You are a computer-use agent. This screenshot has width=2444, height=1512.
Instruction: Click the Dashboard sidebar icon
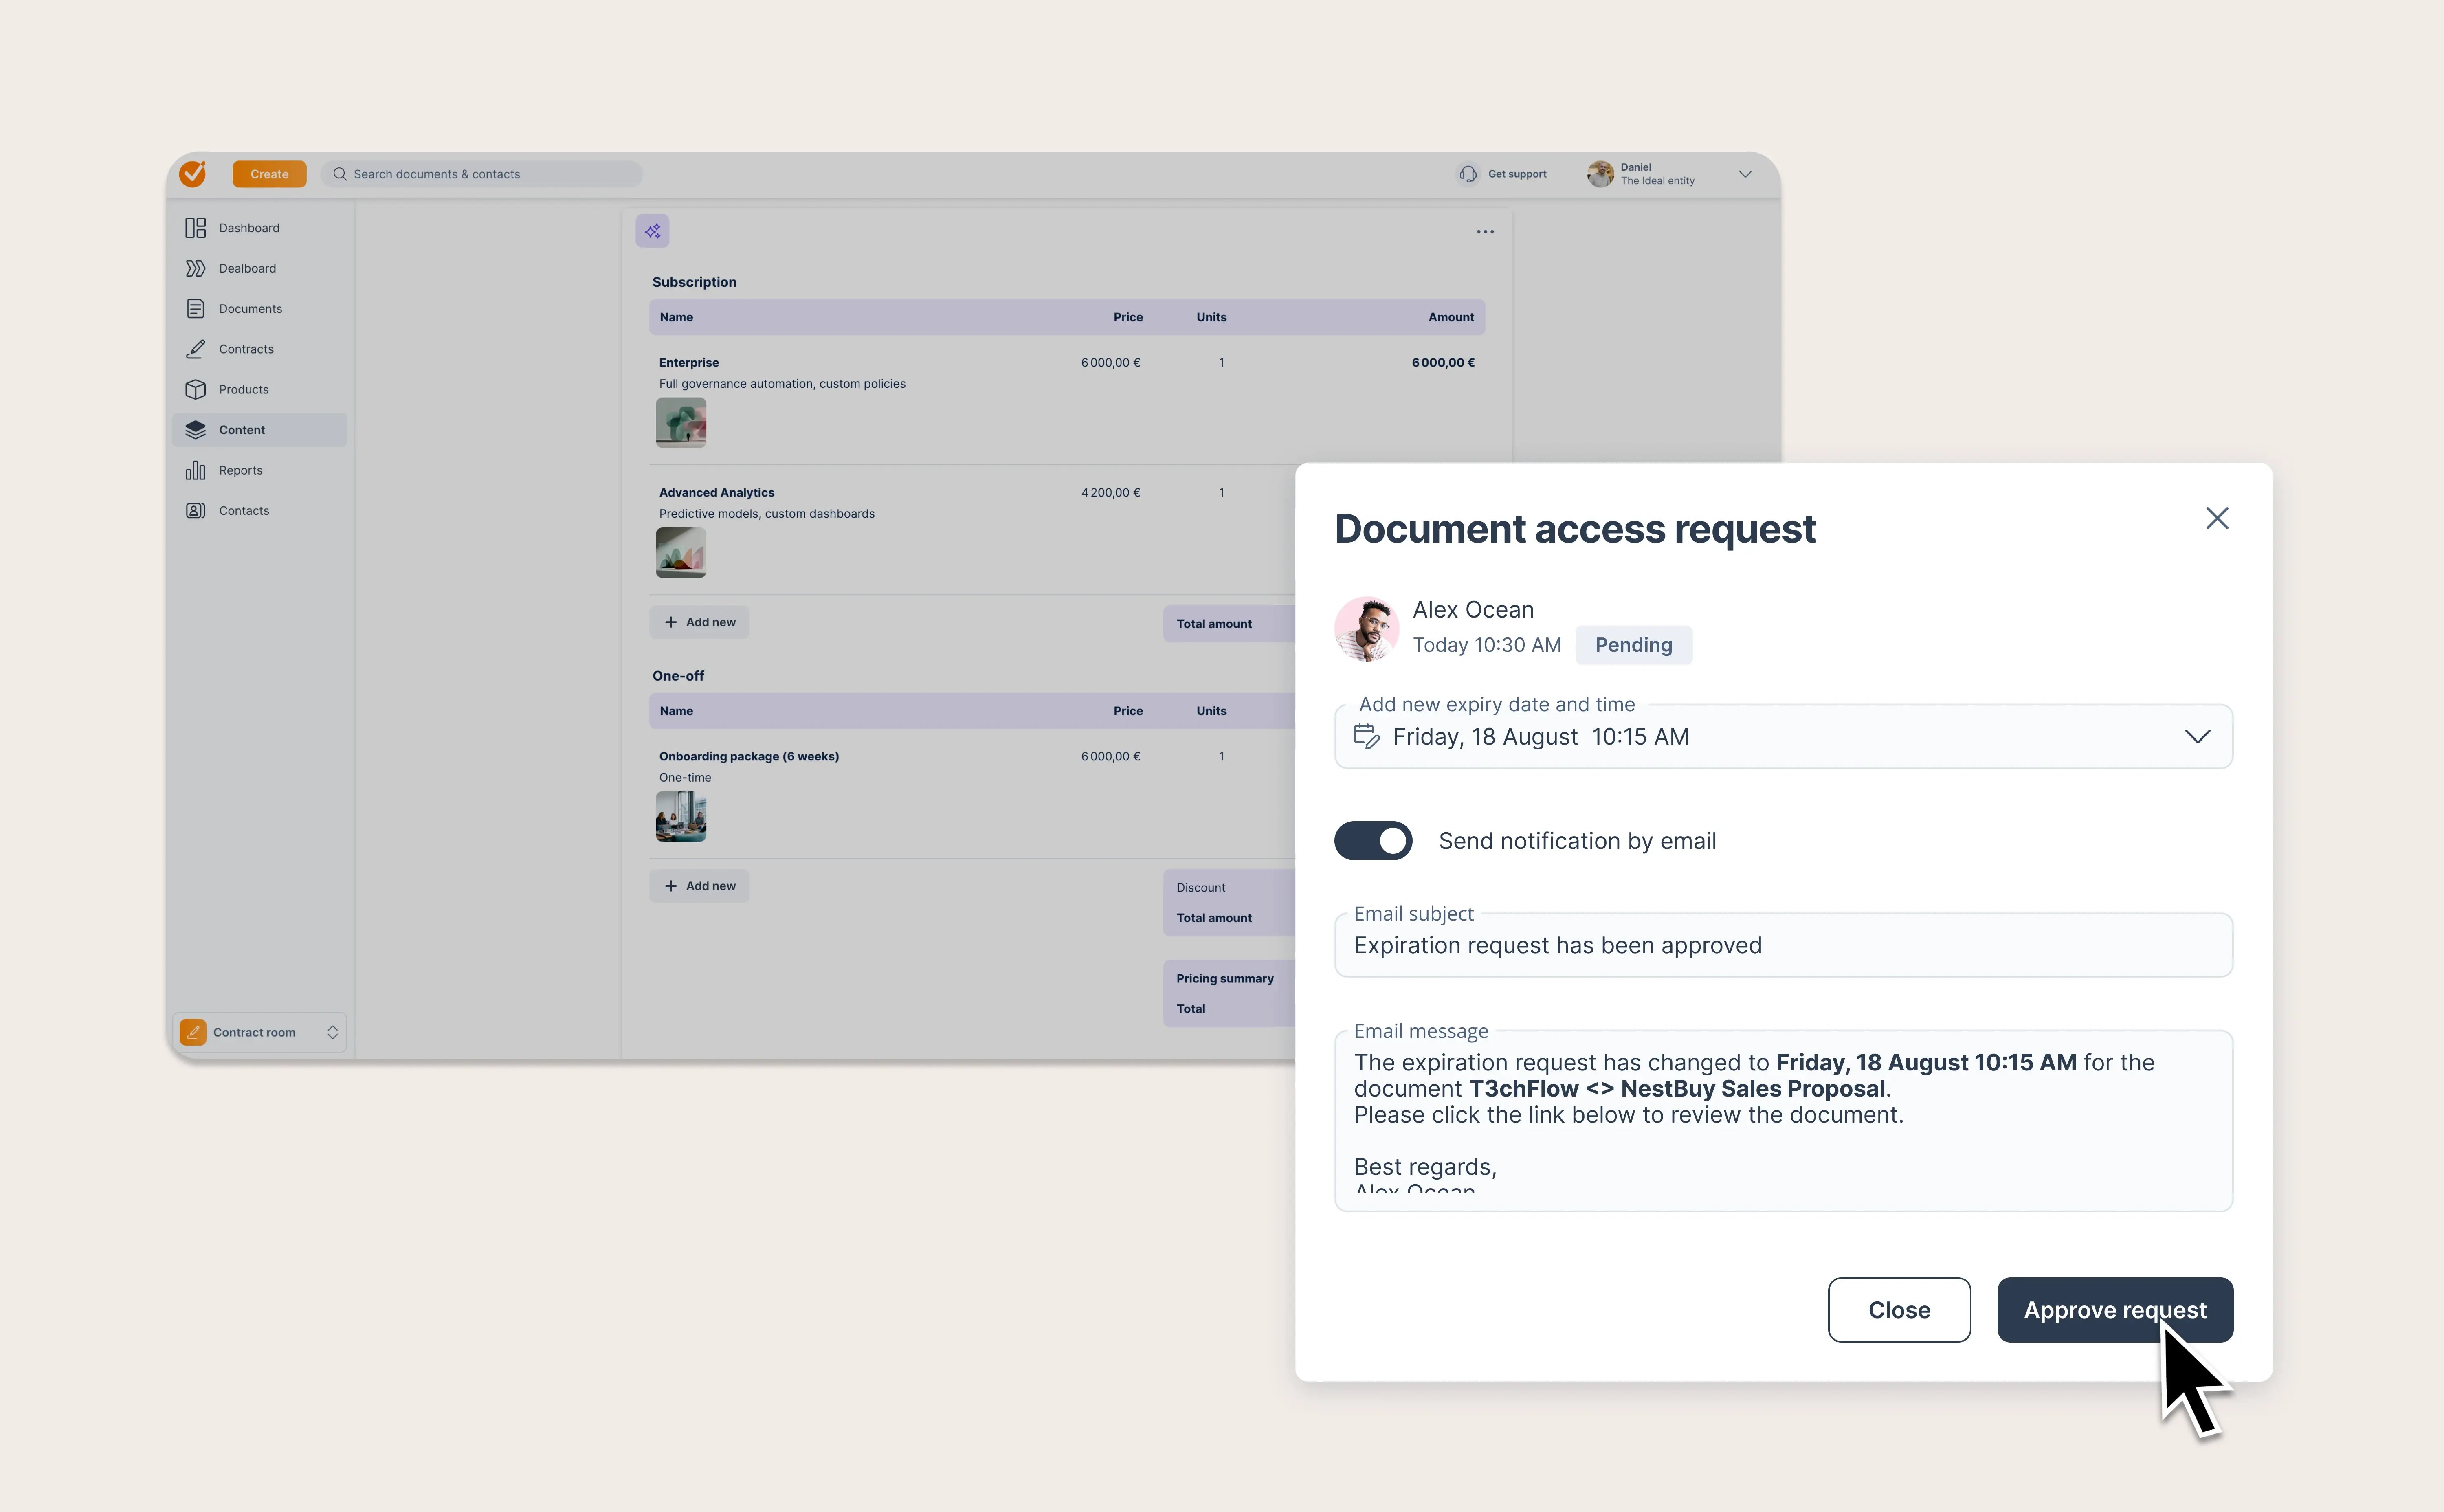tap(195, 228)
